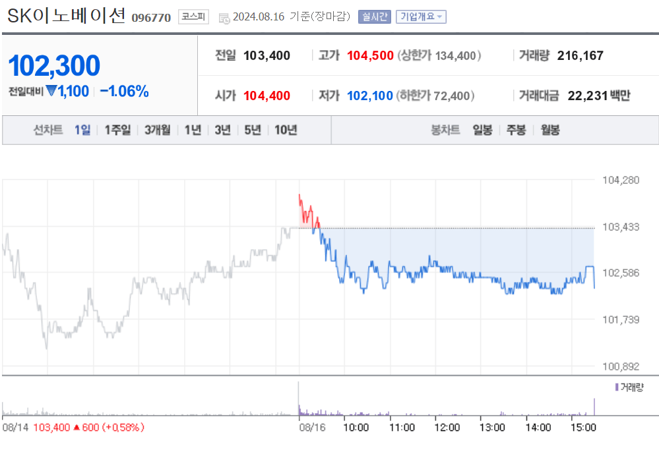Click the 11:00 time marker
Image resolution: width=659 pixels, height=450 pixels.
pyautogui.click(x=402, y=428)
